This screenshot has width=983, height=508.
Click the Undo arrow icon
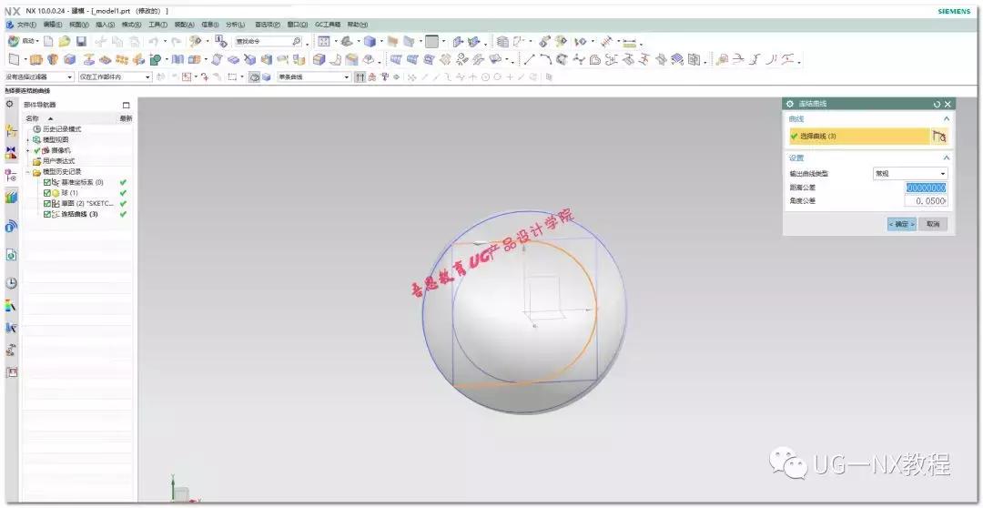pyautogui.click(x=153, y=42)
